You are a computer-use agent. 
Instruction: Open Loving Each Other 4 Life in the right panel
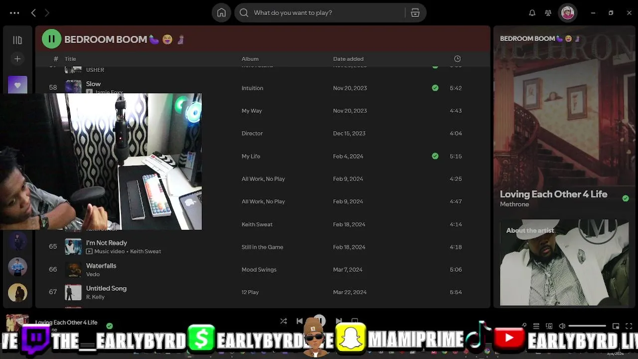tap(553, 194)
